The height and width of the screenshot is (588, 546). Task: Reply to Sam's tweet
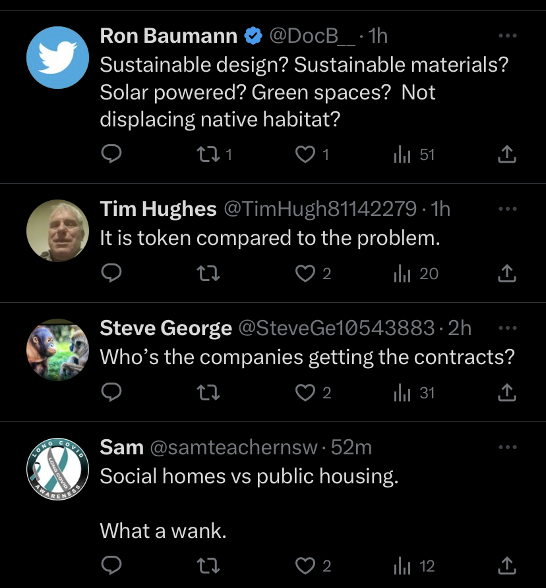point(113,566)
